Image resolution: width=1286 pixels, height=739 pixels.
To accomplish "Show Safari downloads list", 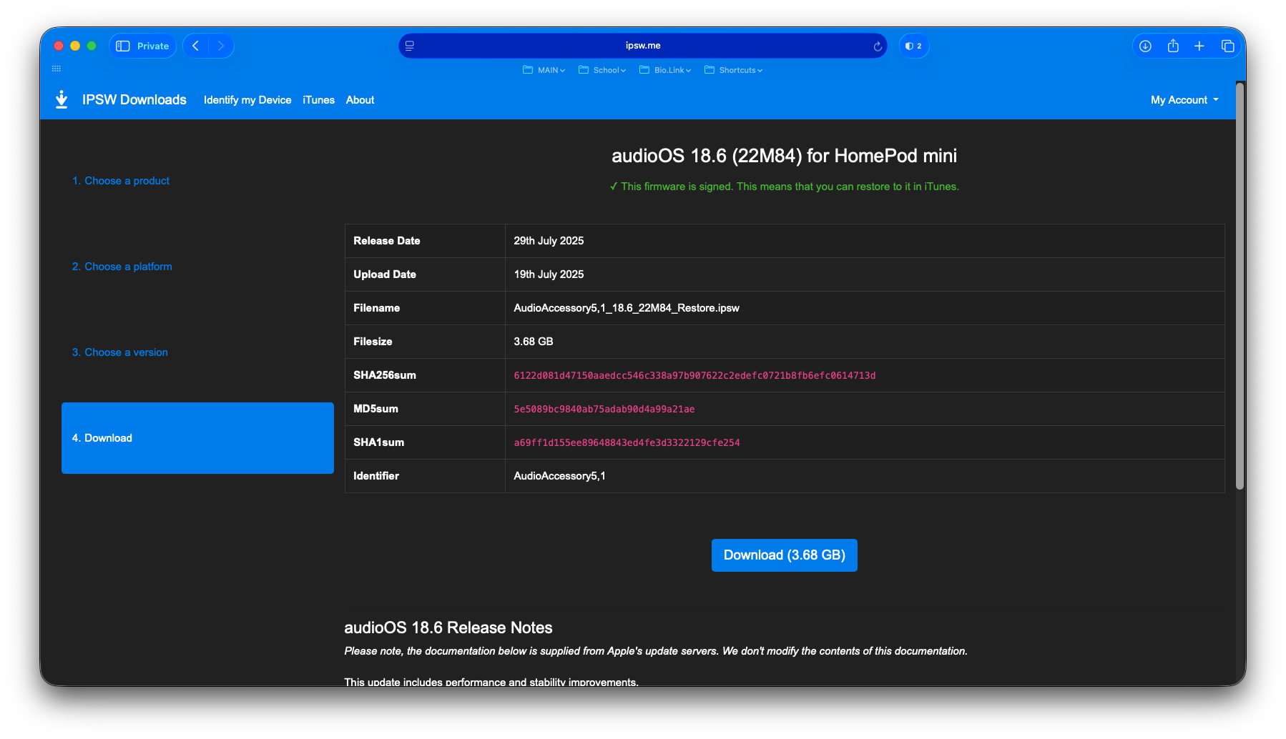I will pos(1145,46).
